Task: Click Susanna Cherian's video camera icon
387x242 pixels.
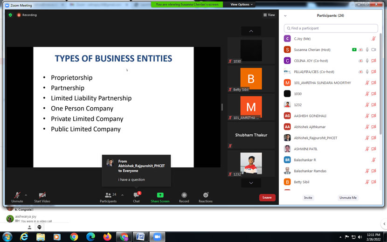Action: [373, 49]
